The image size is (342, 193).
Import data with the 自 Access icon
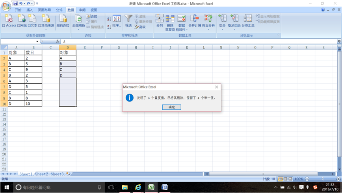pos(9,21)
